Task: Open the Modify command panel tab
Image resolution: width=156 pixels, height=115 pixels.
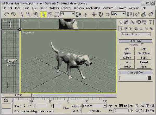Action: pyautogui.click(x=126, y=22)
